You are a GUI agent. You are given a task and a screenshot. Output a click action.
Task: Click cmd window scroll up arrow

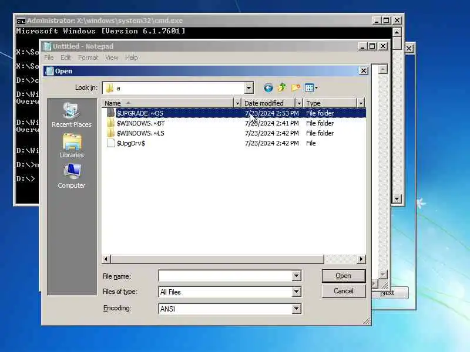pyautogui.click(x=397, y=32)
